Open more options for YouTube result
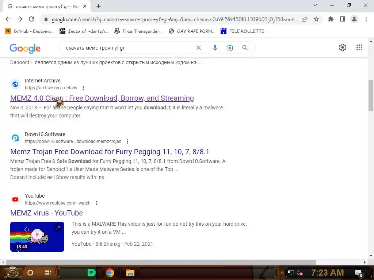This screenshot has height=280, width=374. click(x=96, y=203)
